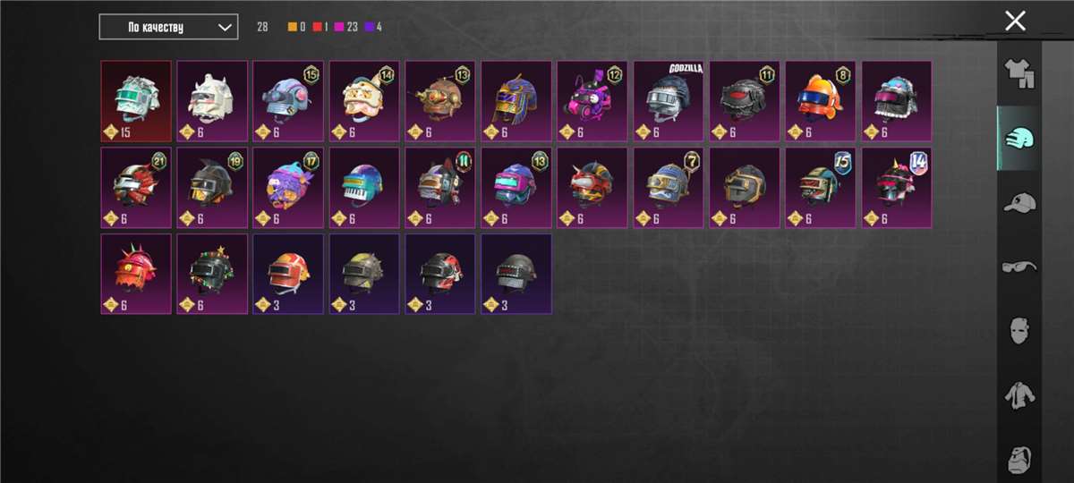Filter by the pink quality swatch showing 23
The width and height of the screenshot is (1074, 483).
pyautogui.click(x=340, y=27)
